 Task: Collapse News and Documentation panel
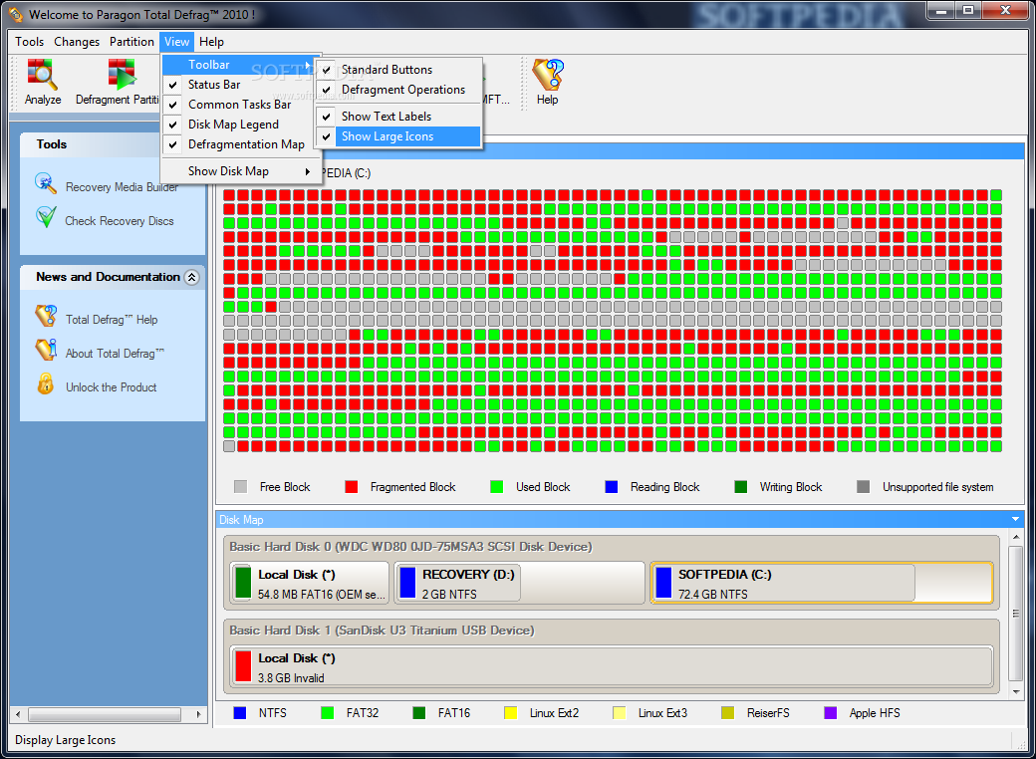point(191,278)
